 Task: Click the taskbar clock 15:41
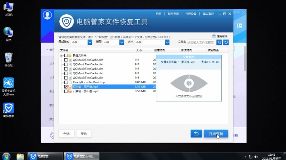coord(272,155)
